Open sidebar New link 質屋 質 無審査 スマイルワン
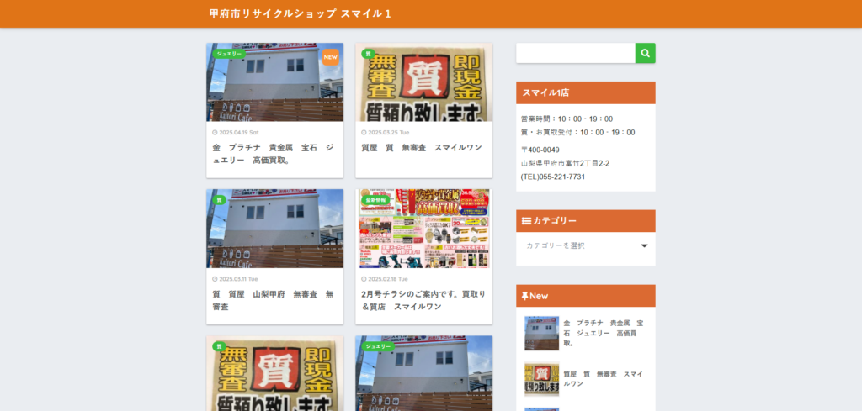 [603, 377]
